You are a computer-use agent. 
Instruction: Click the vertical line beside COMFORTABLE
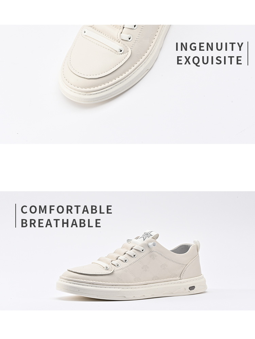(x=16, y=216)
